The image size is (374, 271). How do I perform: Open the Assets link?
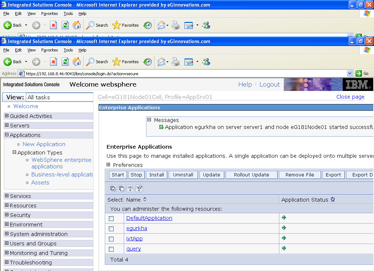(x=40, y=183)
